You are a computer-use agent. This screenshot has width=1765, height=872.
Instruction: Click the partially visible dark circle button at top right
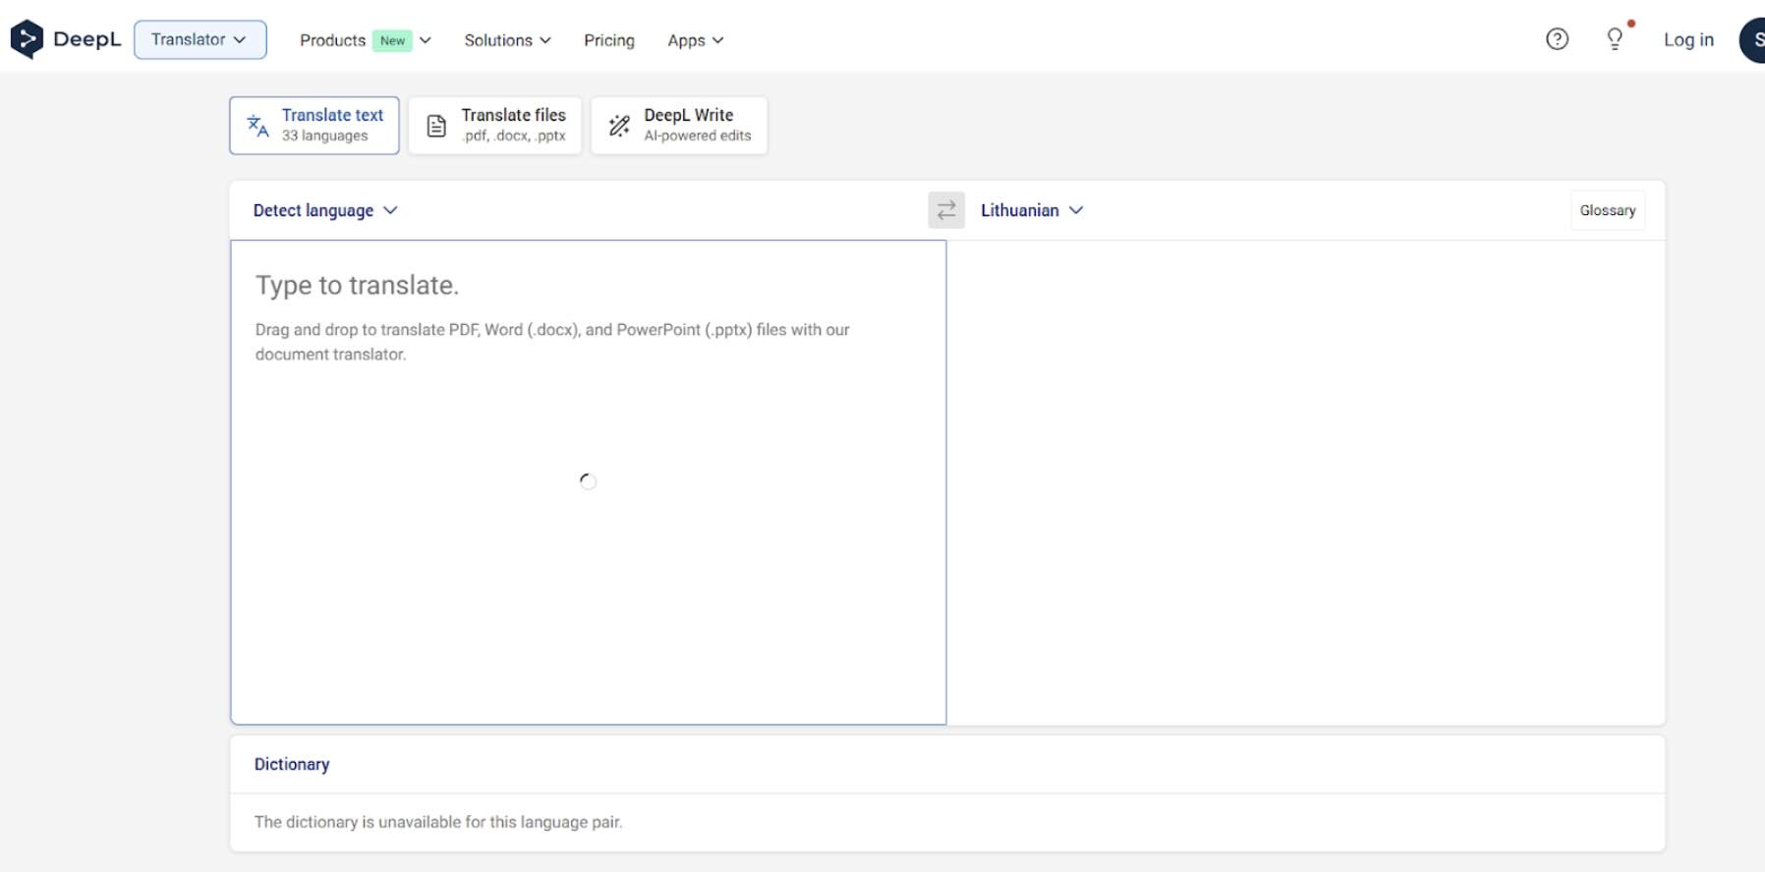[1752, 39]
